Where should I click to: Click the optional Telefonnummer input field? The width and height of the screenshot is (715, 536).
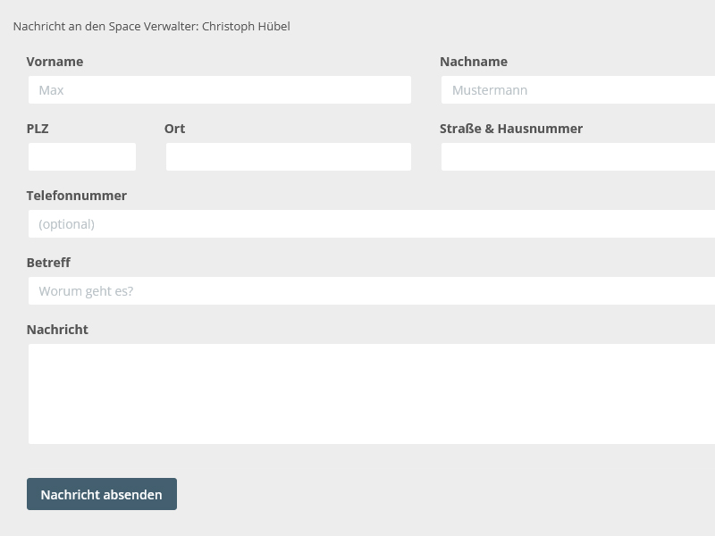[x=371, y=224]
